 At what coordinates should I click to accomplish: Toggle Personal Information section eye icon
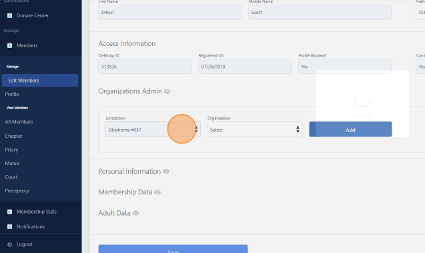[x=166, y=172]
